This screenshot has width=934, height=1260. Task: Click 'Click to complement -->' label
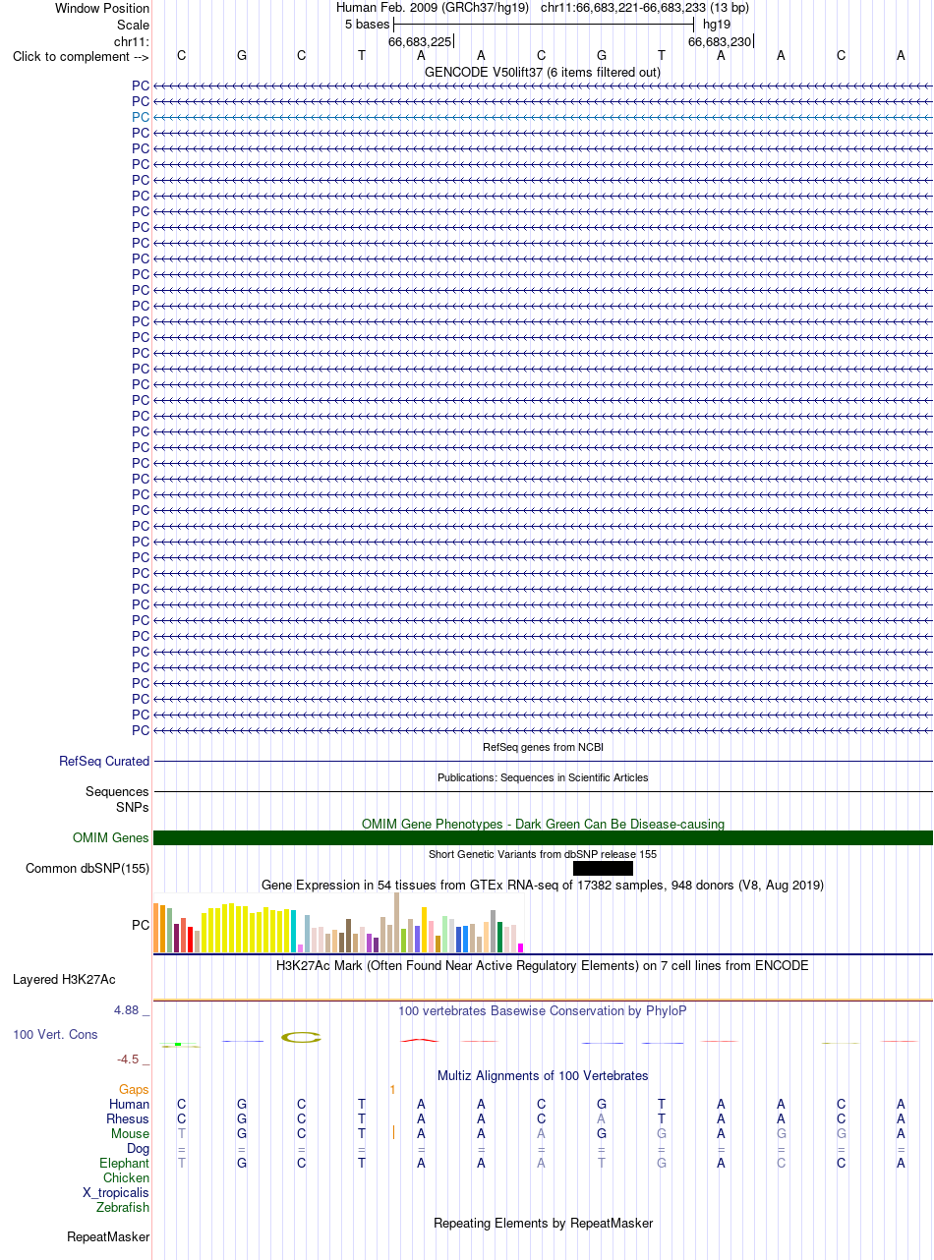coord(81,56)
